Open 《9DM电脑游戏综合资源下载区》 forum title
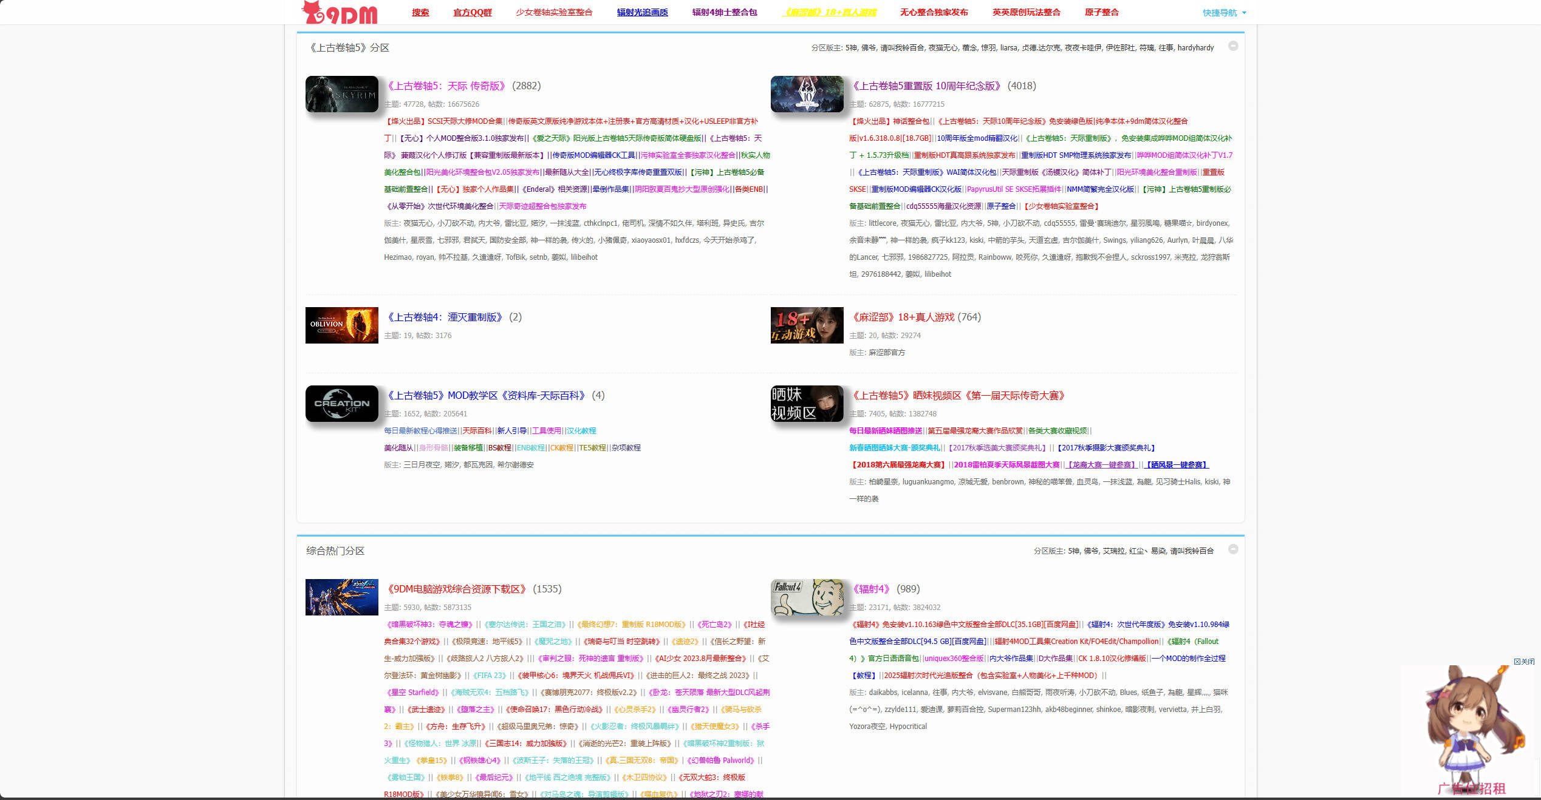Viewport: 1541px width, 800px height. click(457, 589)
